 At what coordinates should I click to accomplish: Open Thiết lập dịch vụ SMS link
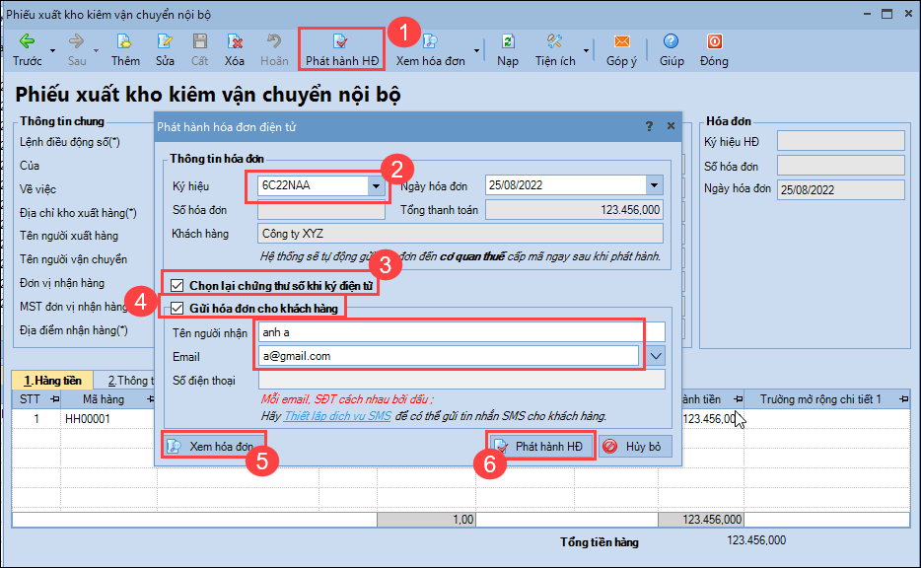click(337, 416)
